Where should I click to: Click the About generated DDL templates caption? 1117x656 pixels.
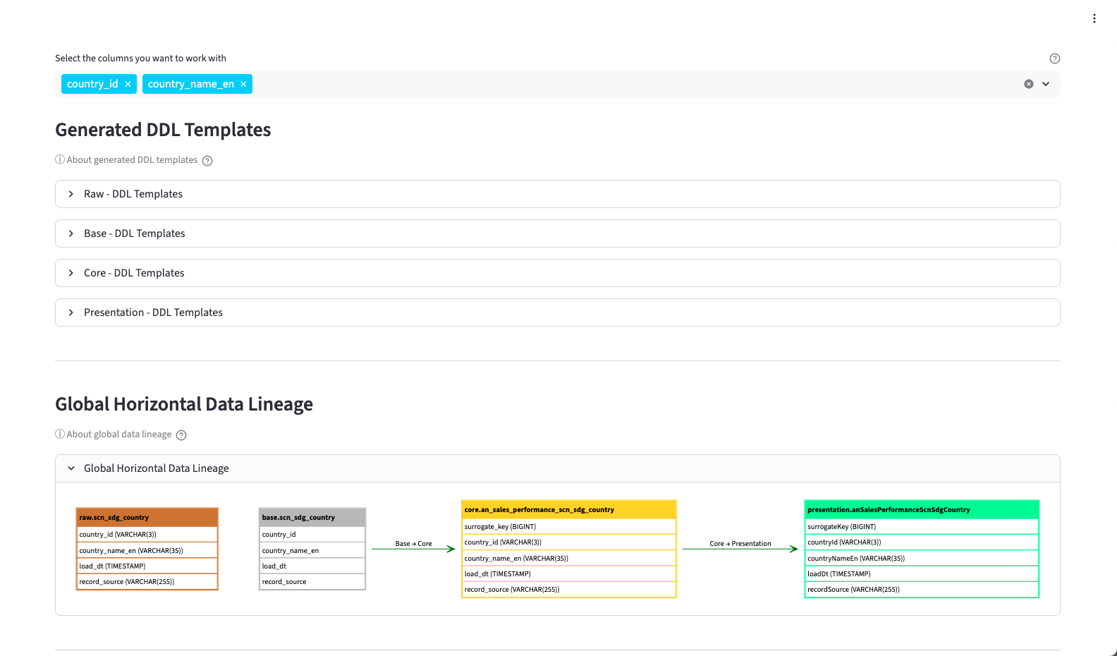[126, 160]
